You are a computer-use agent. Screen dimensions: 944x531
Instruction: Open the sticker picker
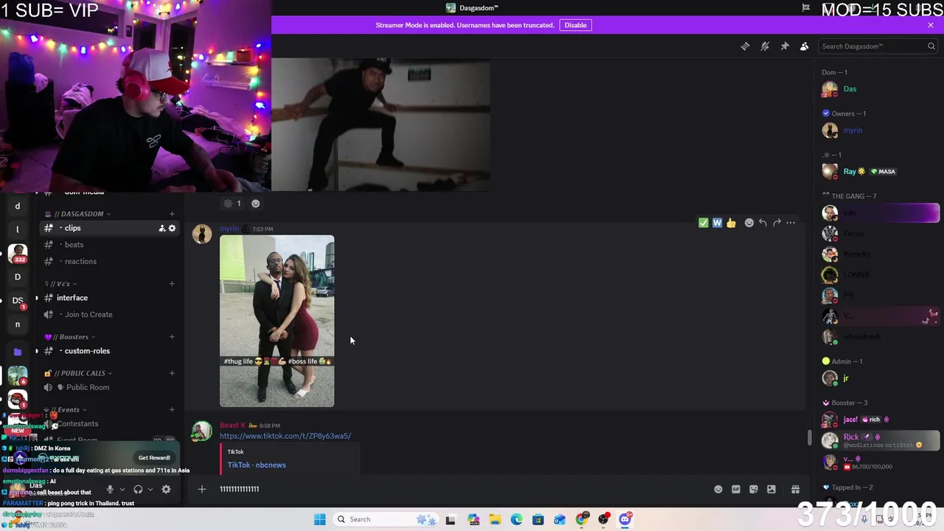click(754, 489)
